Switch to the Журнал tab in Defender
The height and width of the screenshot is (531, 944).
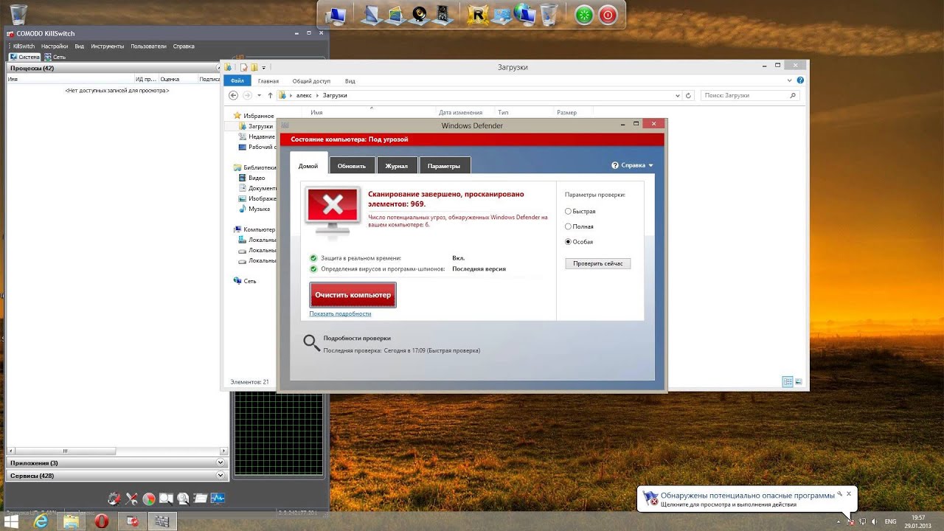[x=397, y=166]
